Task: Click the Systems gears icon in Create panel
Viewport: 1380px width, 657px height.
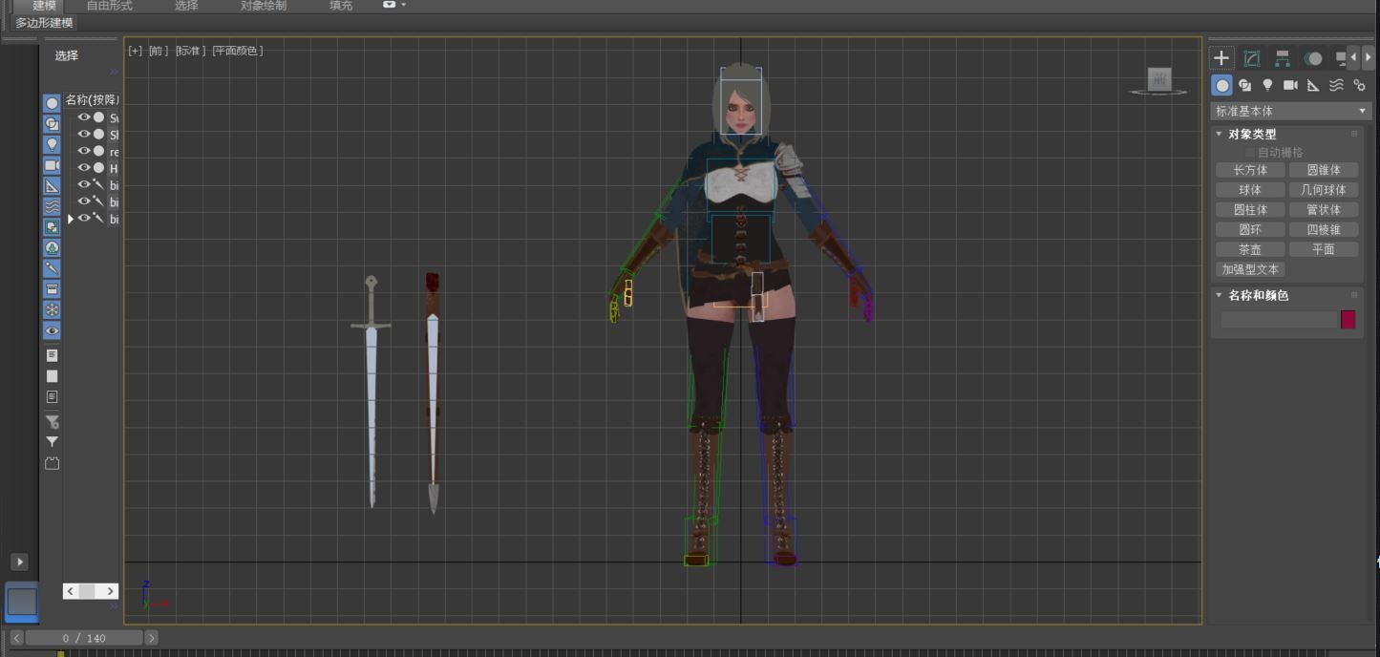Action: 1359,85
